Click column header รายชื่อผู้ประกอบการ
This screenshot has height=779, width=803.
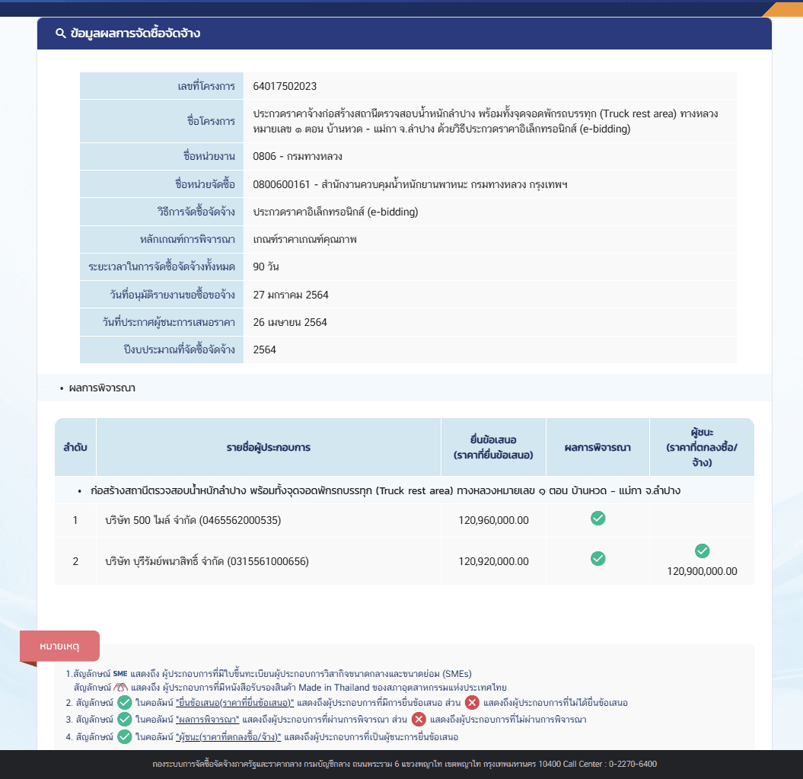click(x=269, y=448)
